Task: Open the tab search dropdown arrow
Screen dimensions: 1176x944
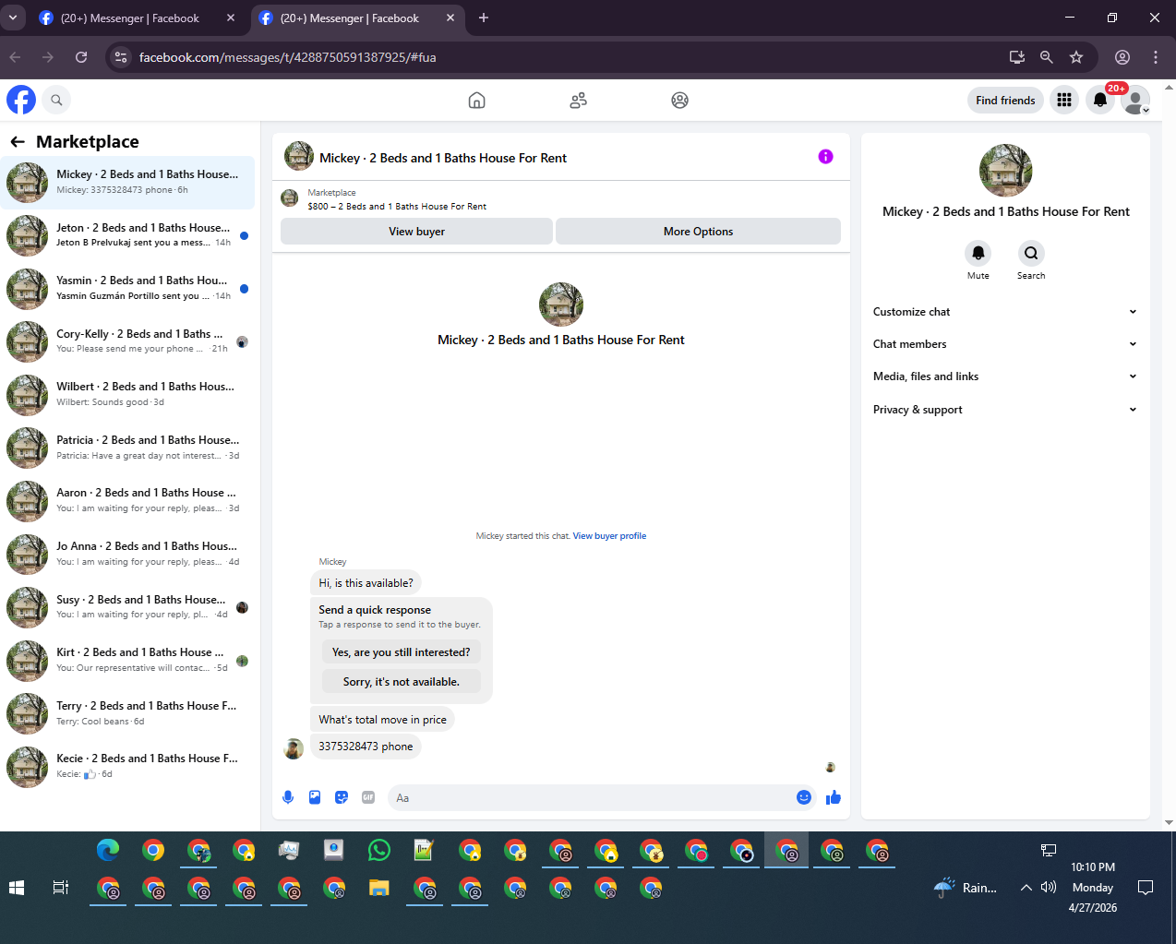Action: point(13,18)
